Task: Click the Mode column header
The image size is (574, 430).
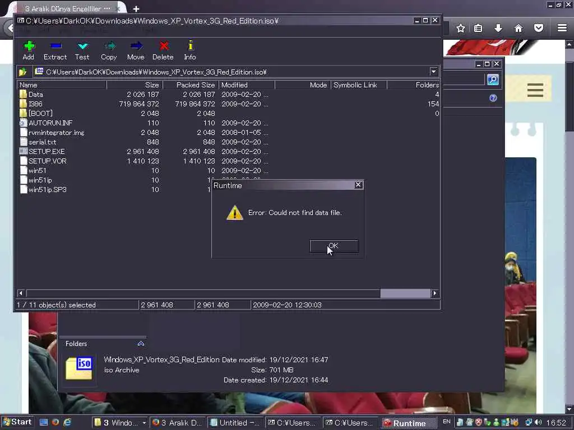Action: (303, 85)
